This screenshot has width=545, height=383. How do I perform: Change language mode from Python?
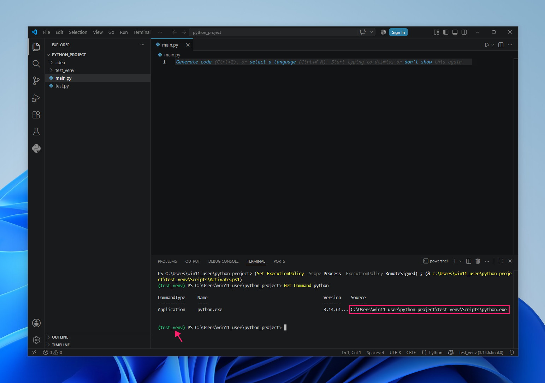[436, 352]
